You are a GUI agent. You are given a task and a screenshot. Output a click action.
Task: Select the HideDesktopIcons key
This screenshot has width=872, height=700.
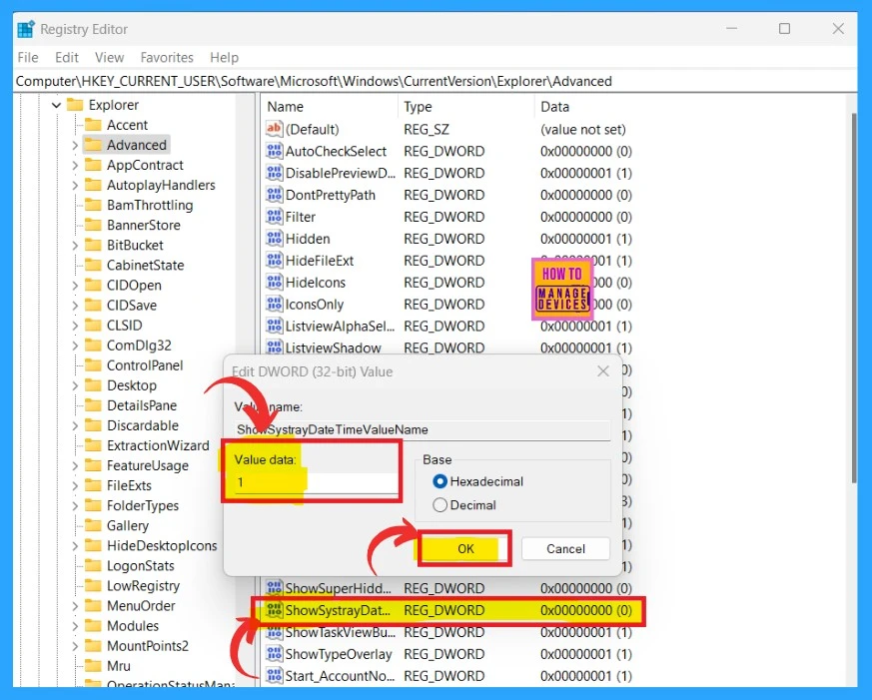(162, 545)
